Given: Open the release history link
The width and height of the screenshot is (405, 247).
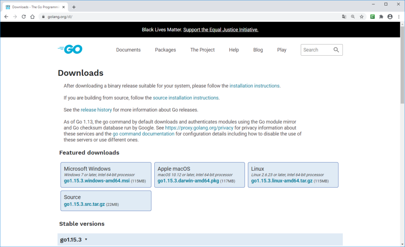Looking at the screenshot, I should pos(96,110).
